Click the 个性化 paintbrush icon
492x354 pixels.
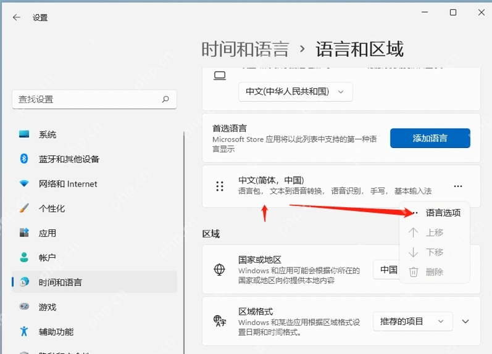[x=24, y=208]
